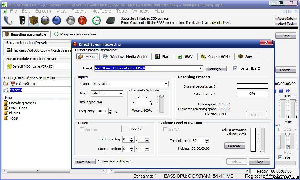Toggle the Fade checkbox

coord(280,157)
